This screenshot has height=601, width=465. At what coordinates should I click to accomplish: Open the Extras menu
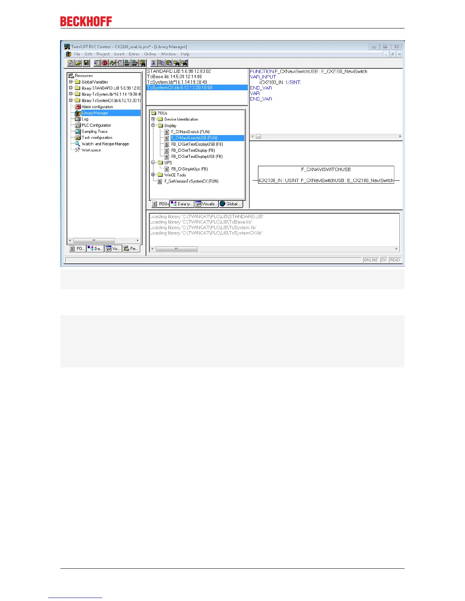click(134, 54)
